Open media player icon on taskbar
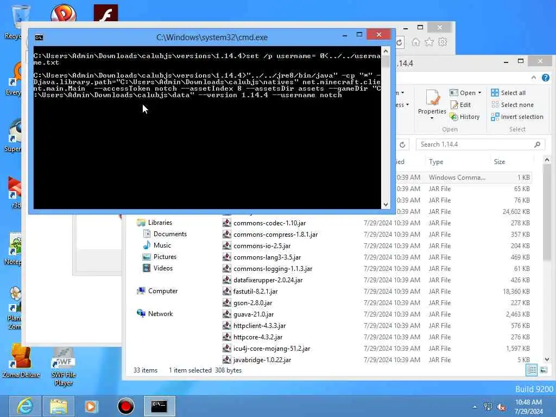 tap(91, 406)
